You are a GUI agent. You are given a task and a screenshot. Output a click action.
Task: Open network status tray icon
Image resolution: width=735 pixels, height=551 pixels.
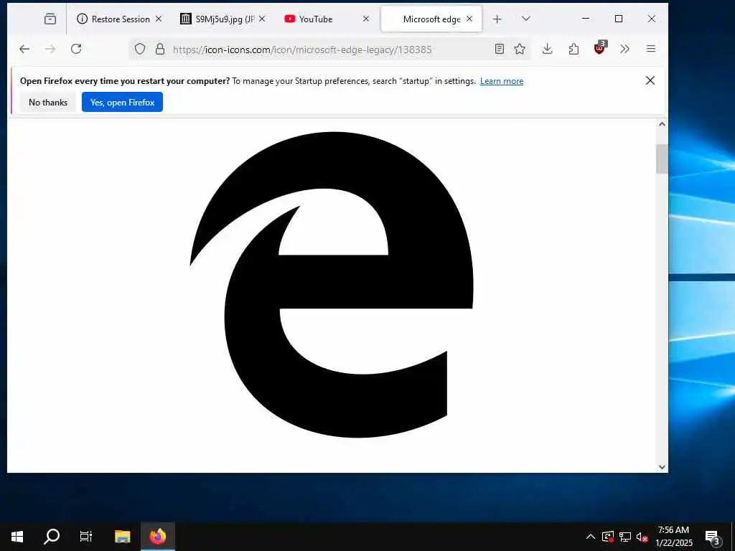625,537
